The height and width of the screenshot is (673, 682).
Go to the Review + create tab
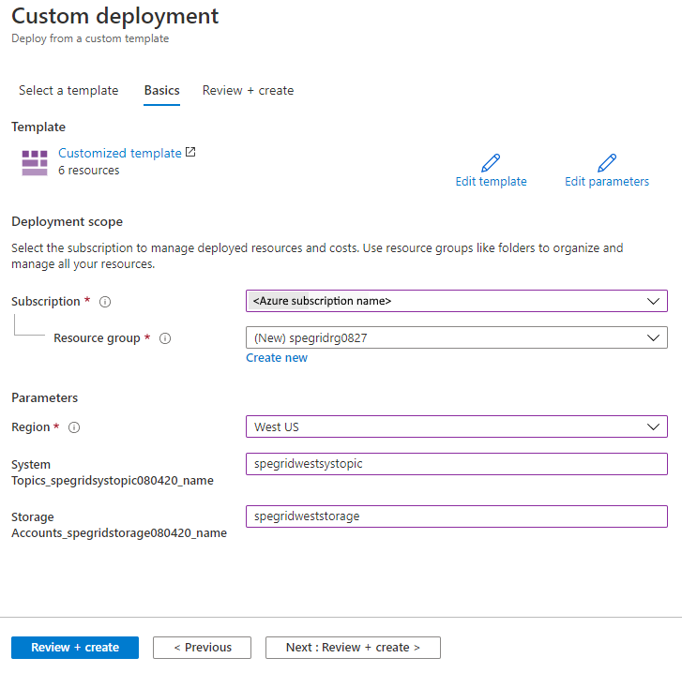(x=248, y=91)
